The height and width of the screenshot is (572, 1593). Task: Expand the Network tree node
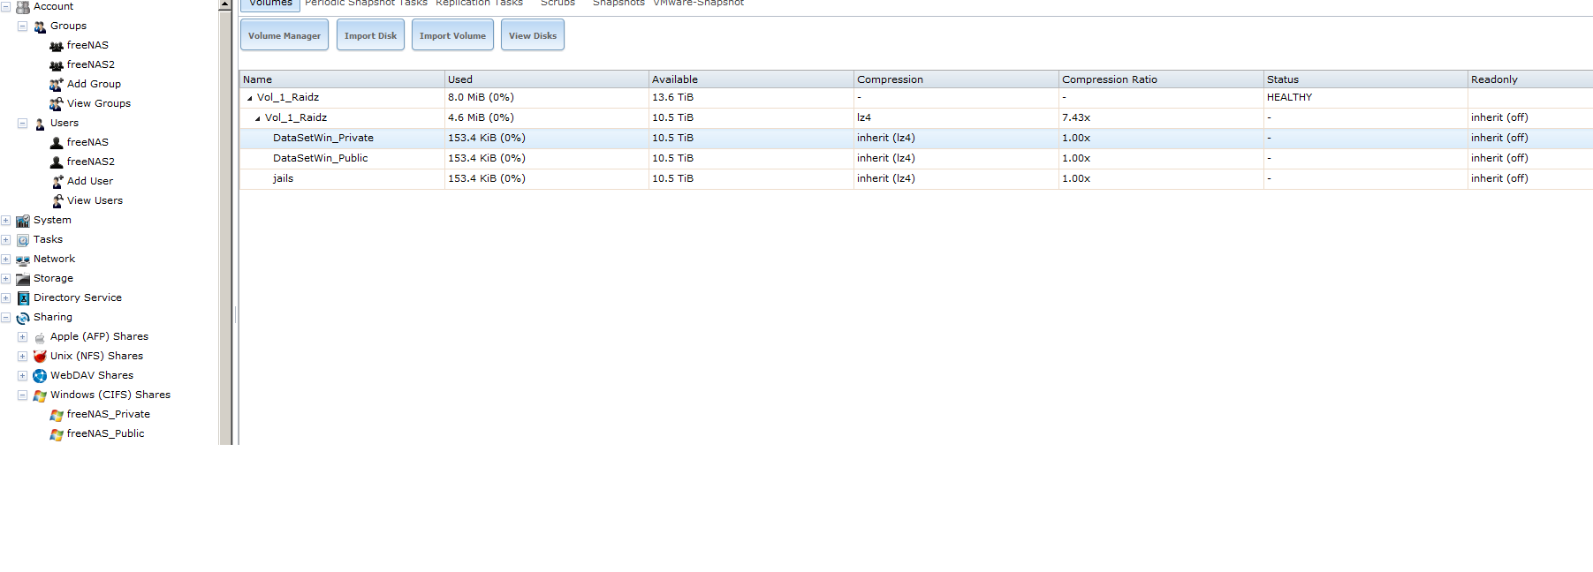[x=5, y=259]
